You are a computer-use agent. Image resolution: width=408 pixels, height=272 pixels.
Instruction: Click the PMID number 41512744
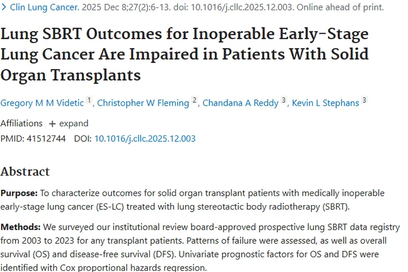(45, 139)
